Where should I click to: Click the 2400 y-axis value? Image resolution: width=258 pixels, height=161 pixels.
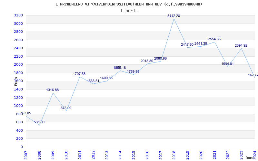[x=18, y=48]
